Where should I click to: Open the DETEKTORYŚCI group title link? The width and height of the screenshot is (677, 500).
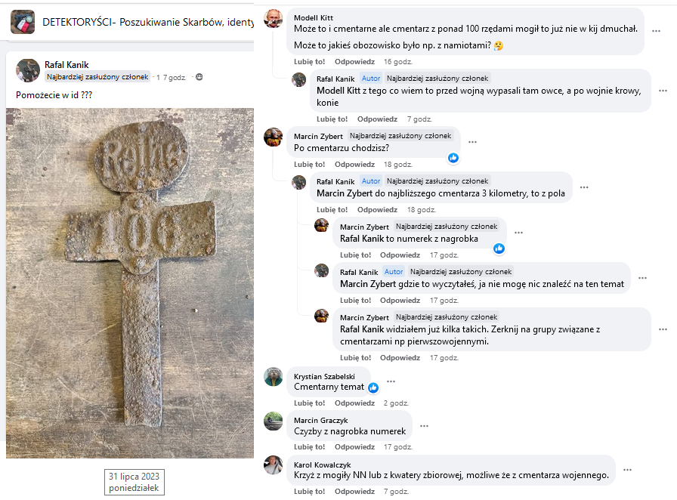click(148, 22)
